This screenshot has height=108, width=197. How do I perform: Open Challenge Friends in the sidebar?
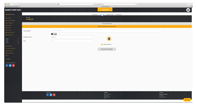click(x=10, y=21)
